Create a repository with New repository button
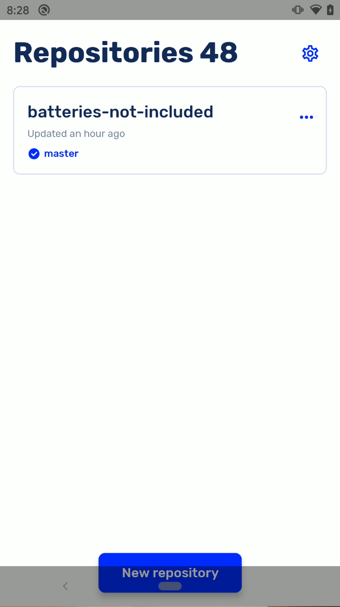 pyautogui.click(x=170, y=573)
